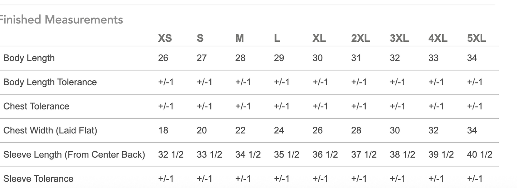This screenshot has height=188, width=517.
Task: Select the XS size column header
Action: [165, 38]
